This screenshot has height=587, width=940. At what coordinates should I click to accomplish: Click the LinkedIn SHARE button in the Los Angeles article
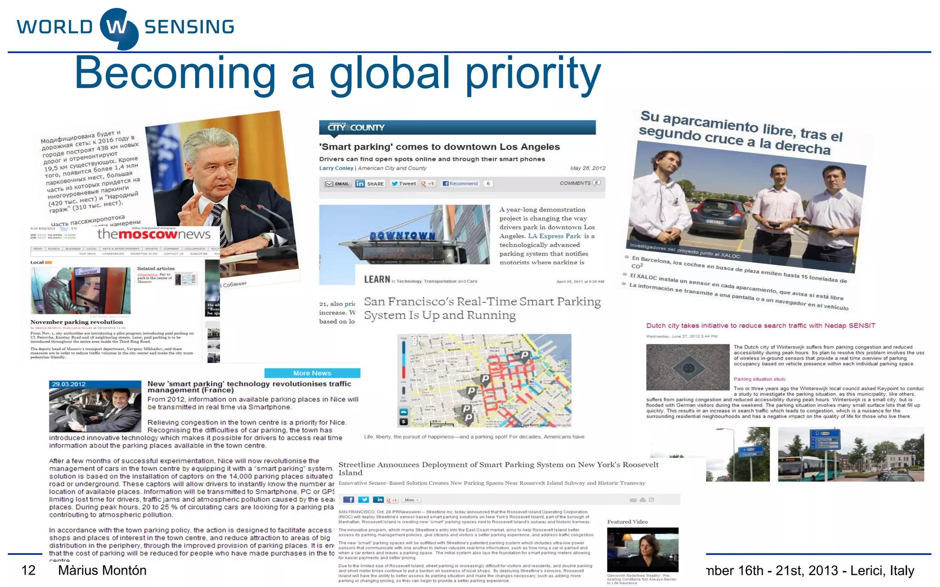tap(370, 184)
